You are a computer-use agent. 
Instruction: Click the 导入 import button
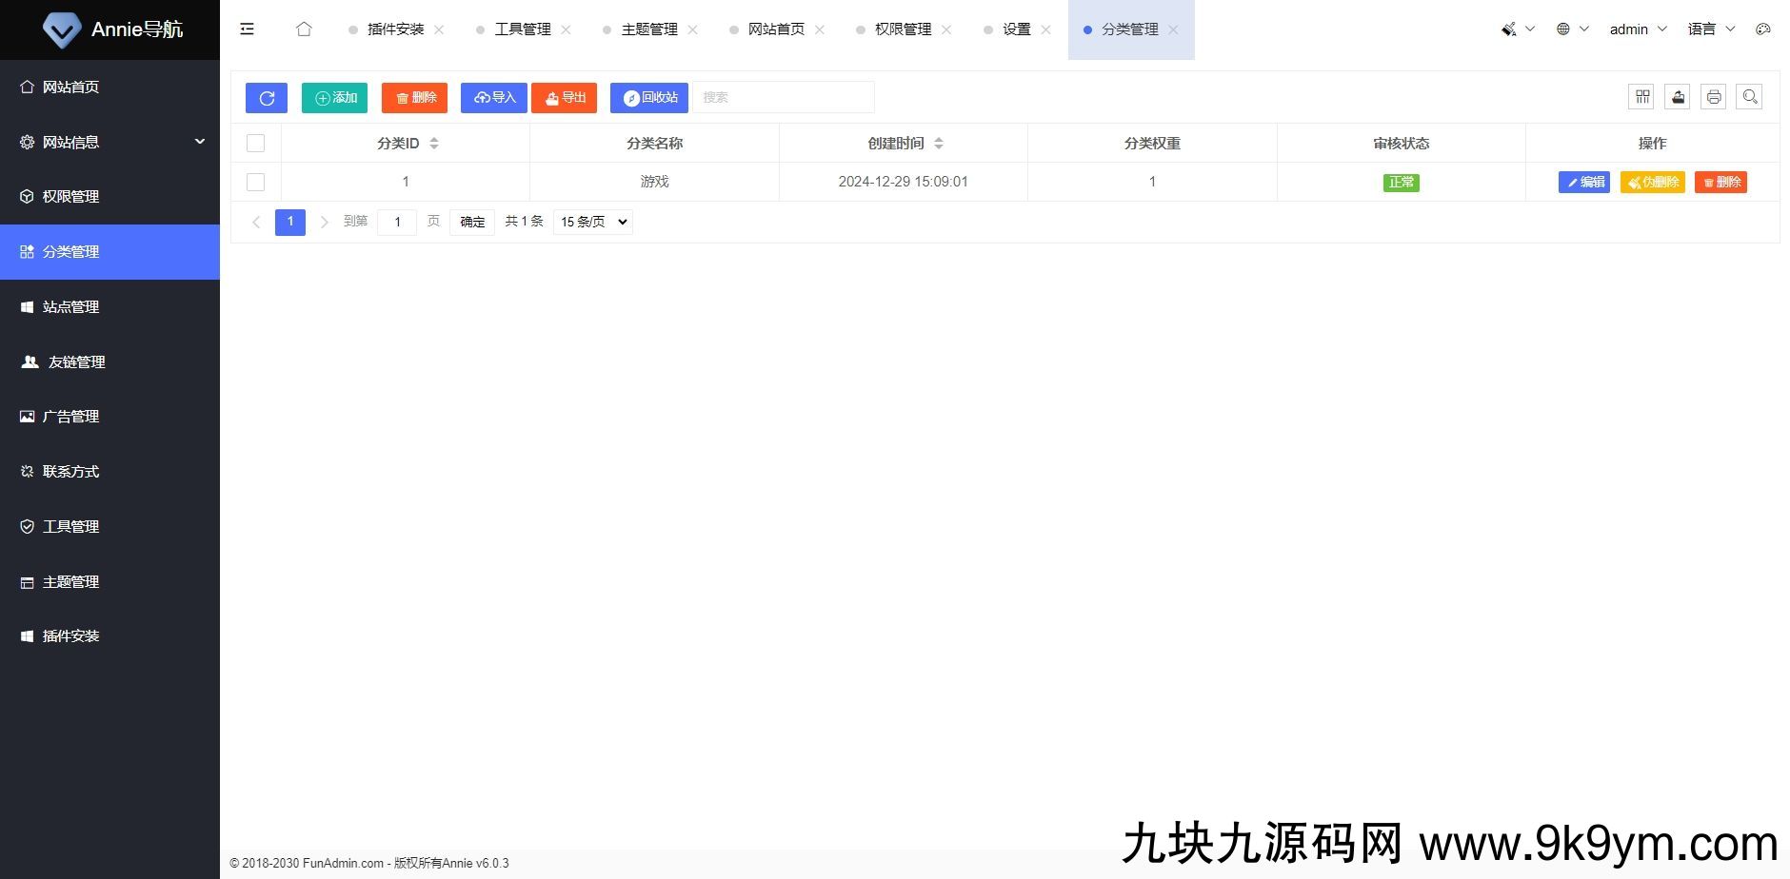[494, 98]
